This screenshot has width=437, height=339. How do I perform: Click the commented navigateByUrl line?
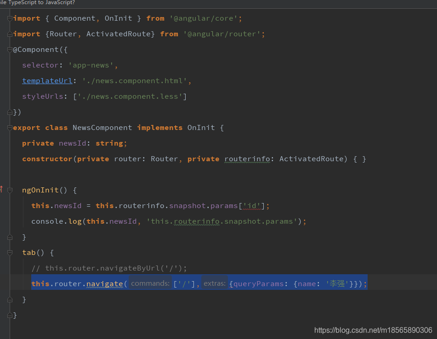109,268
